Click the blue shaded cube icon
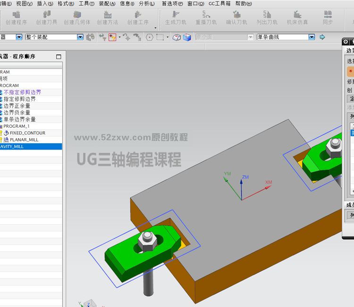 tap(187, 37)
